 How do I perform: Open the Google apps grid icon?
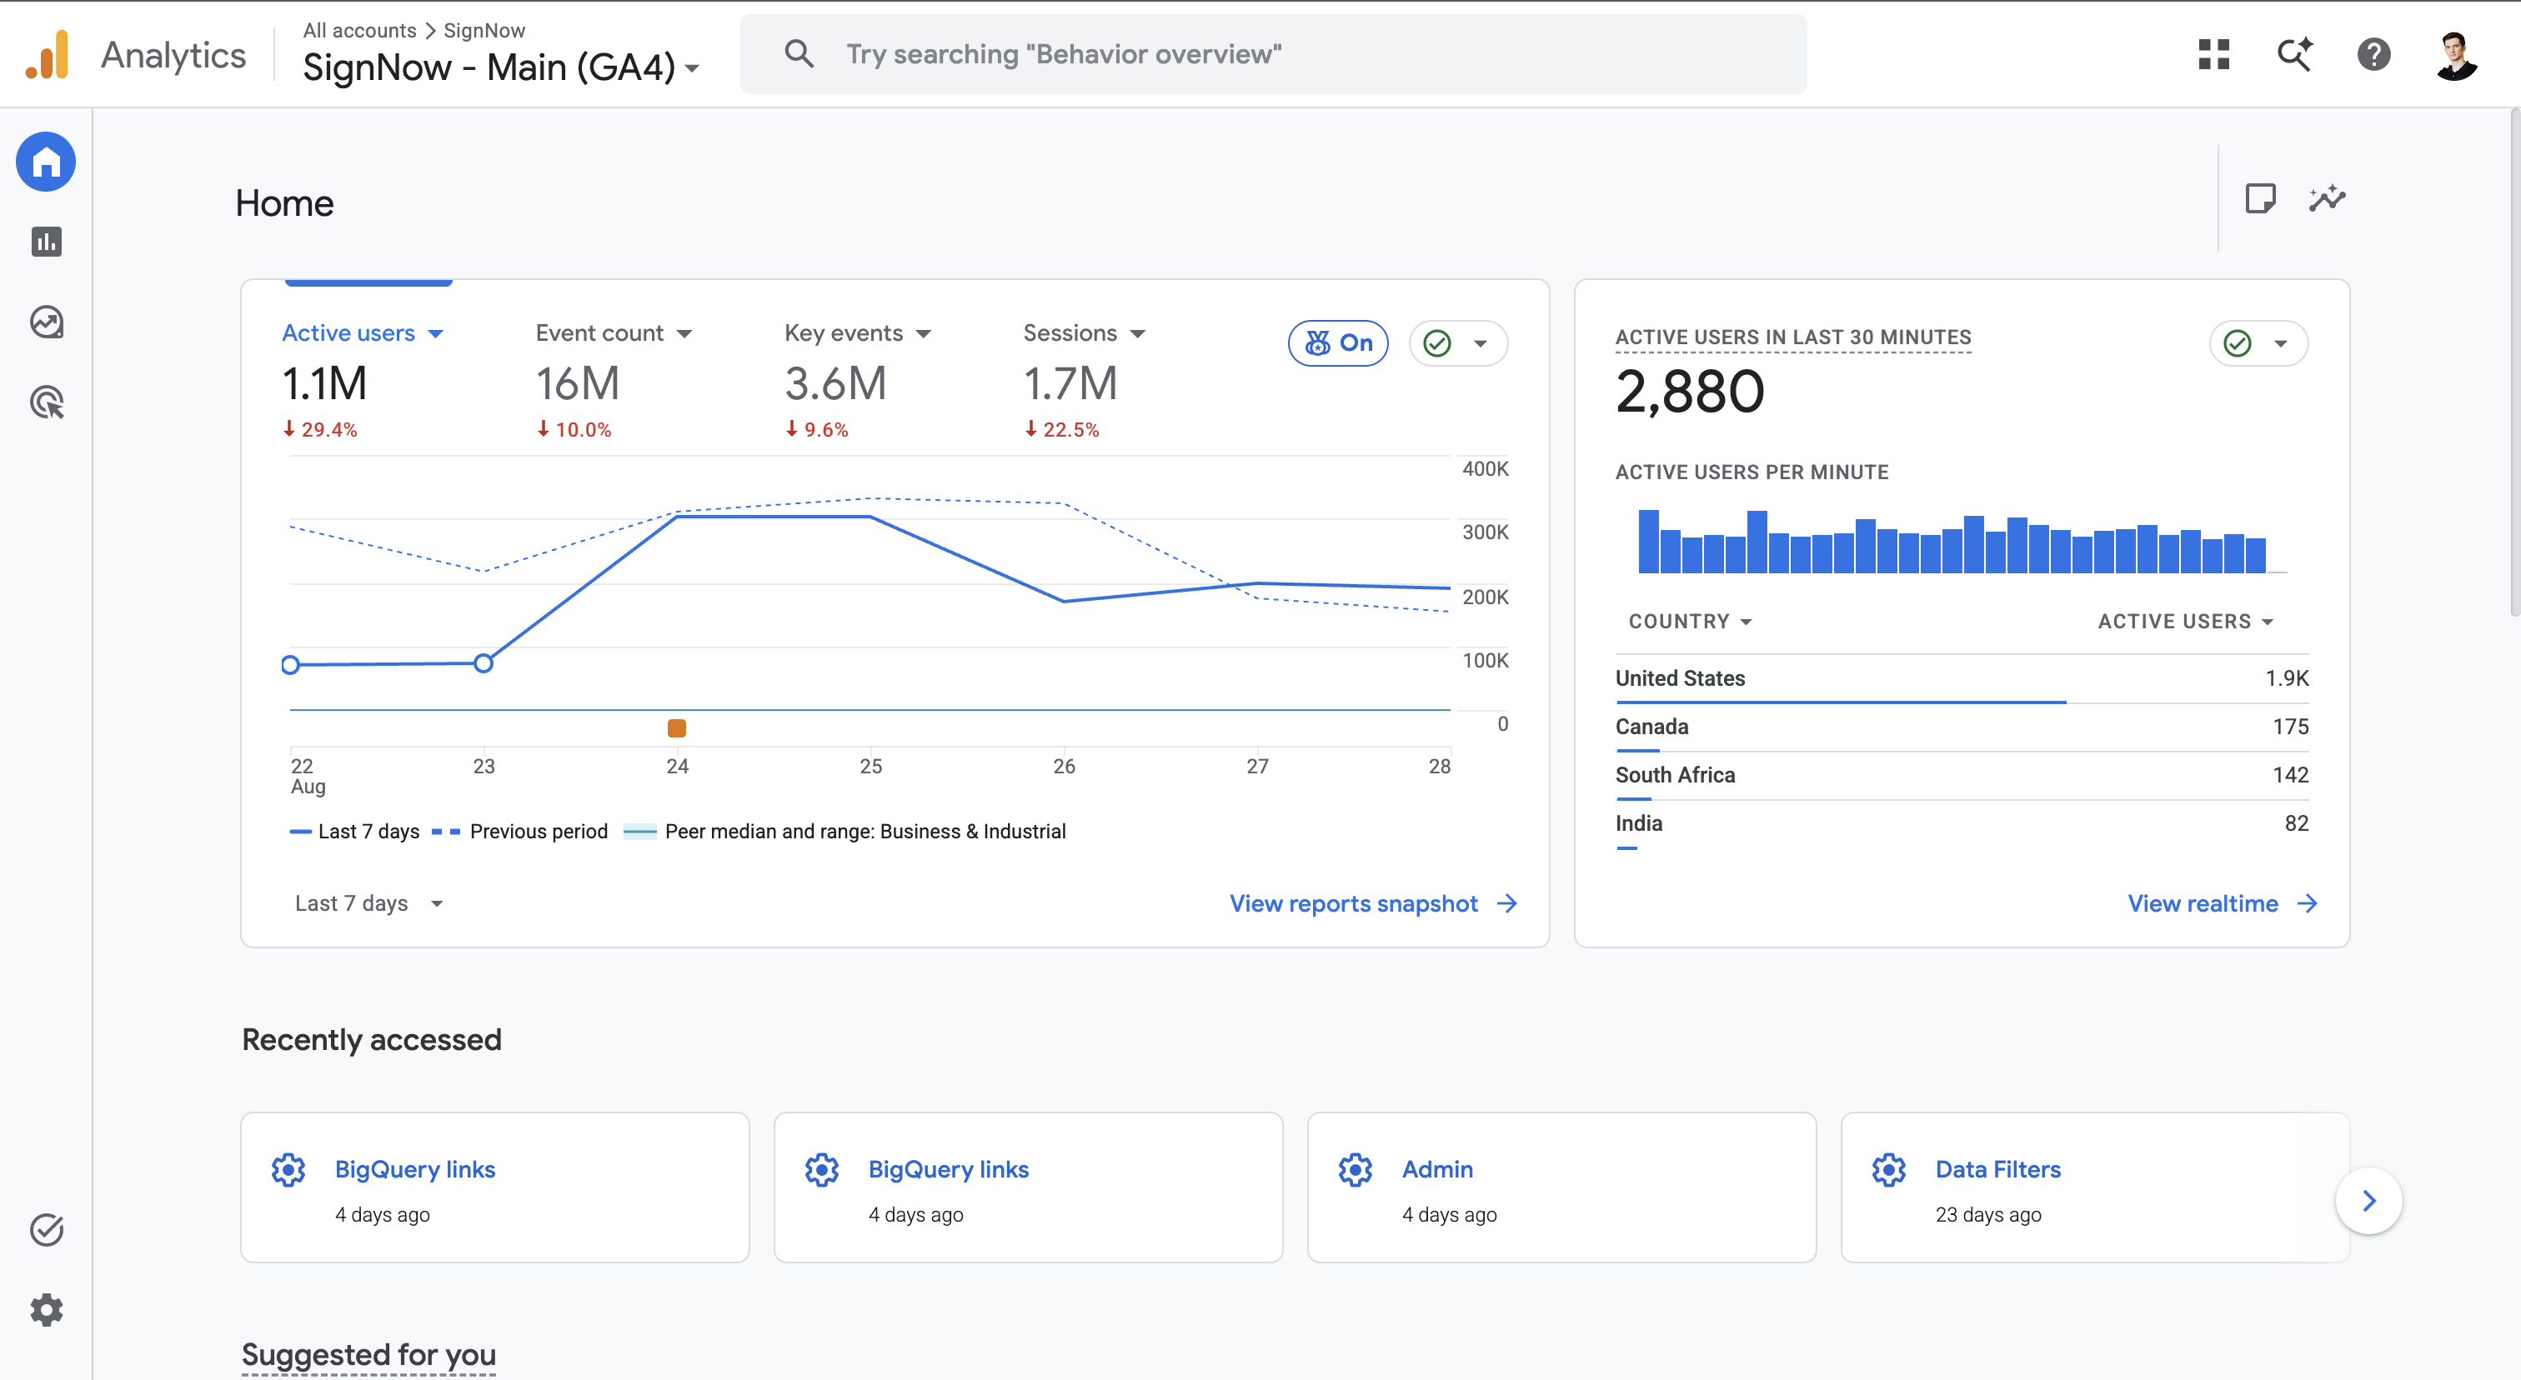[2213, 55]
